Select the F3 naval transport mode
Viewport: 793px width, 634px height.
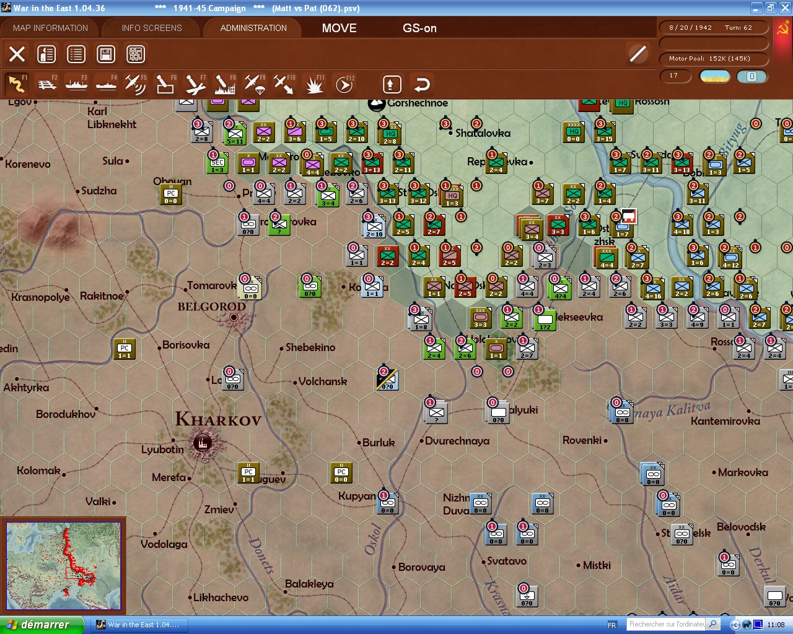pyautogui.click(x=77, y=84)
